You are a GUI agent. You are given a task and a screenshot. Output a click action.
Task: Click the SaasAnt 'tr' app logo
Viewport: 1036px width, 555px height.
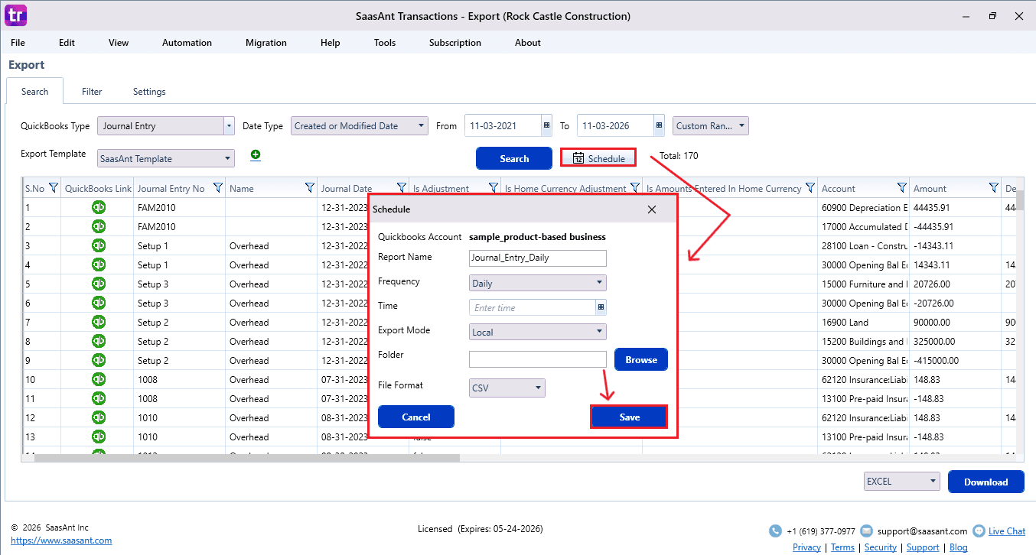[15, 15]
